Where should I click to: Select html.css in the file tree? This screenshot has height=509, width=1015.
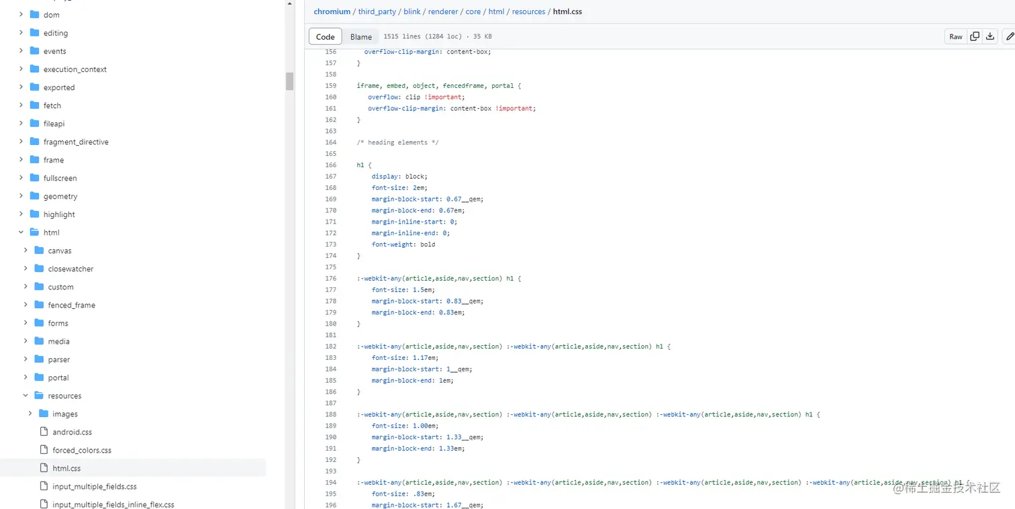coord(66,468)
